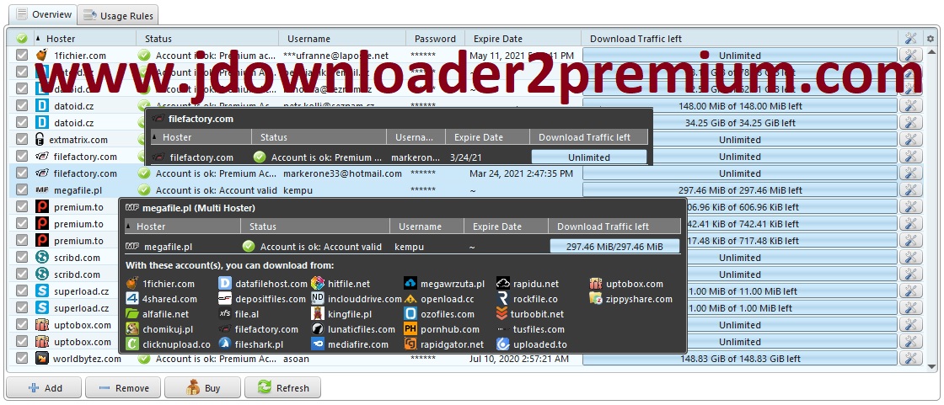
Task: Click megawrzuta.pl cloud icon in tooltip
Action: [410, 284]
